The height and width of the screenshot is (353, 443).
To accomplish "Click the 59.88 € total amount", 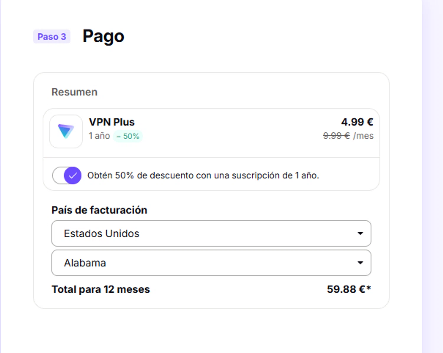I will pos(346,289).
